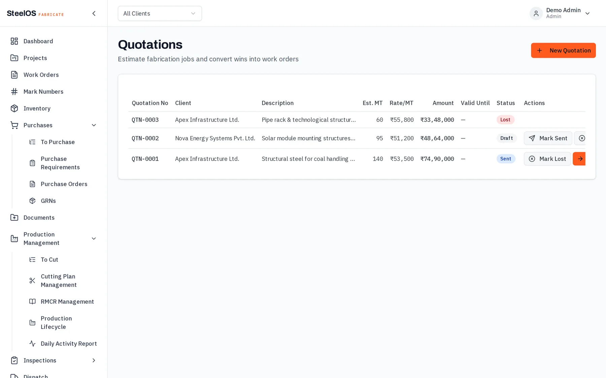Click quotation number QTN-0002
Screen dimensions: 606x378
pos(145,138)
